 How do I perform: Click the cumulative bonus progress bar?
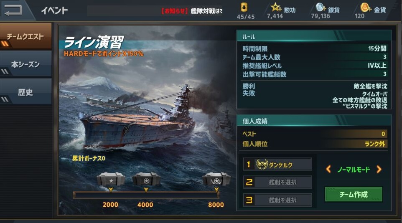click(146, 195)
